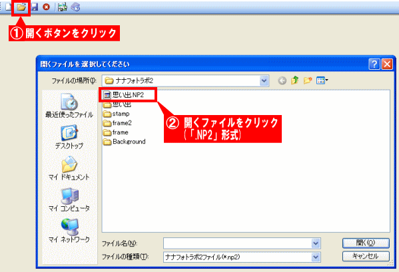Click the help toolbar icon

pyautogui.click(x=75, y=7)
